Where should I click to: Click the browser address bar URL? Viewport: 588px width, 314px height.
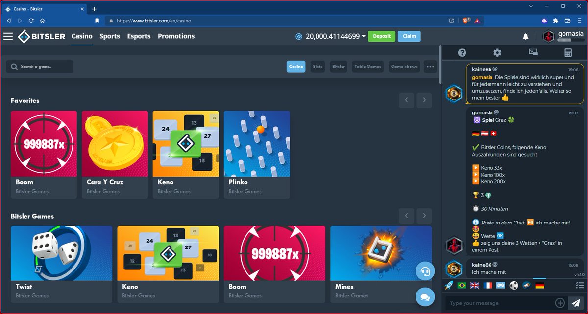click(x=154, y=21)
